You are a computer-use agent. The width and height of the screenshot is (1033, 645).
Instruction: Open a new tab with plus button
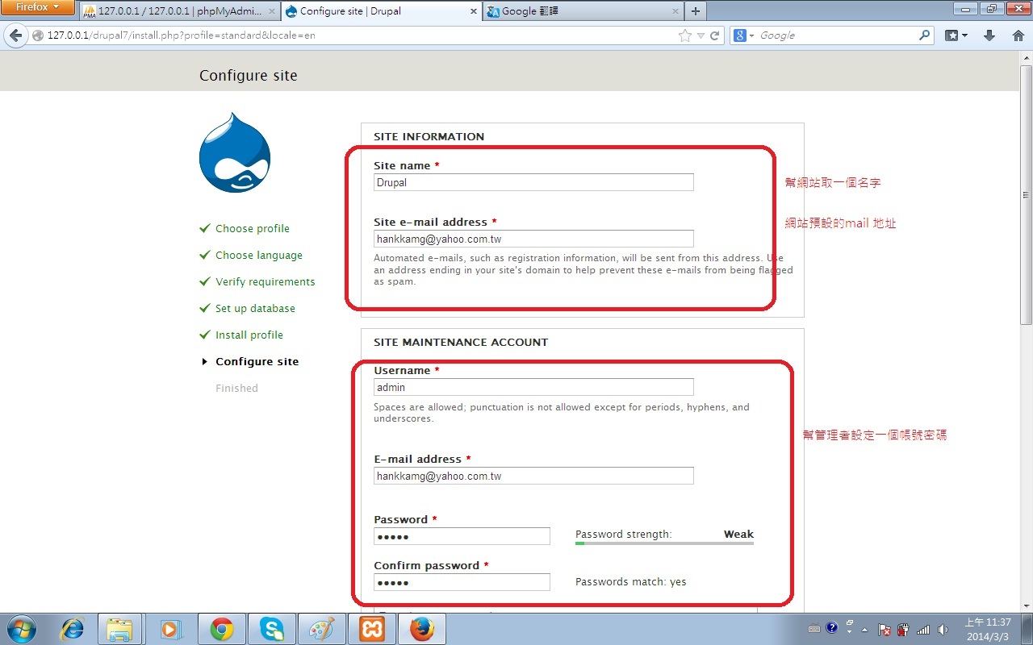coord(695,11)
